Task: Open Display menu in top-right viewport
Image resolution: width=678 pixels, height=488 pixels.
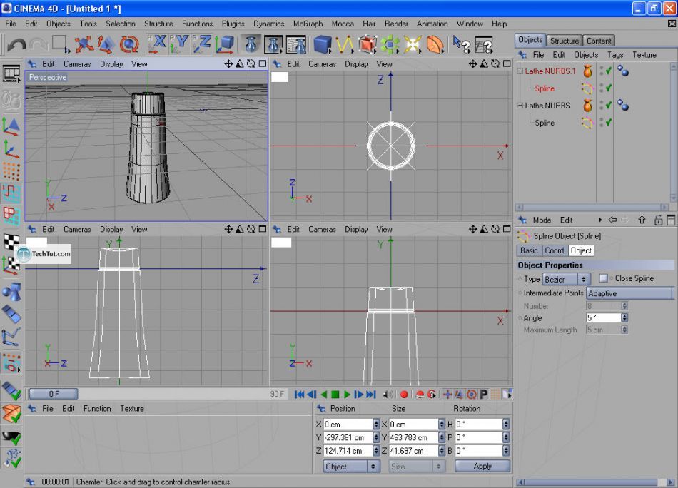Action: tap(356, 64)
